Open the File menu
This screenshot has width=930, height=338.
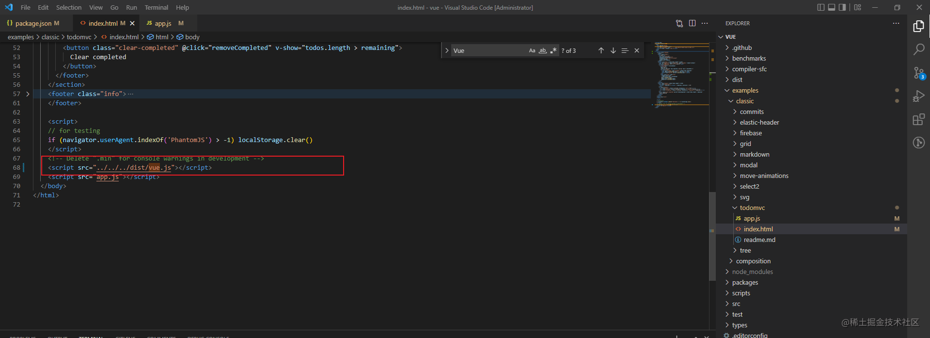(x=26, y=7)
